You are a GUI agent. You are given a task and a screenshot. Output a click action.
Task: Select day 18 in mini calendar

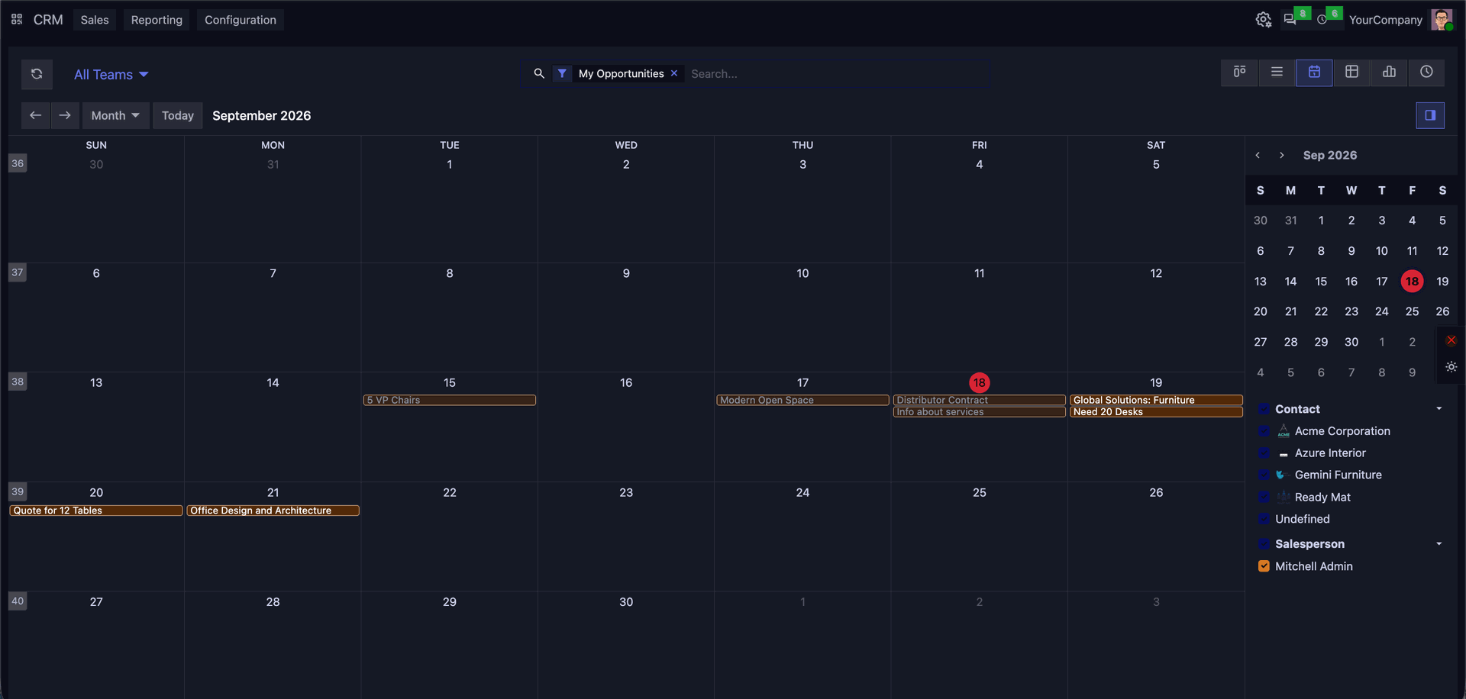pos(1412,282)
